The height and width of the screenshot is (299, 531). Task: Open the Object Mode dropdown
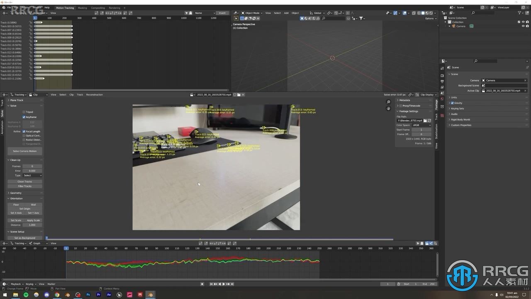[x=251, y=13]
